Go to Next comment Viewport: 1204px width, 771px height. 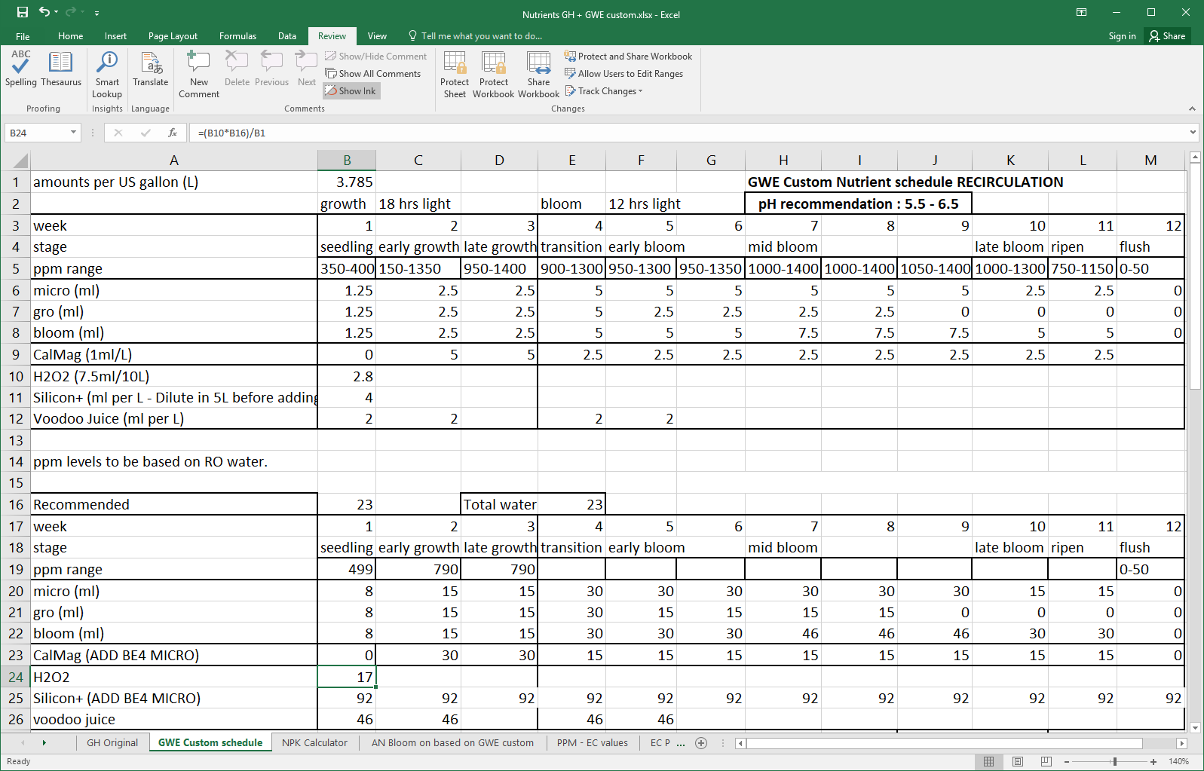pyautogui.click(x=307, y=69)
